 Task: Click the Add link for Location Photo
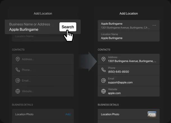point(68,114)
